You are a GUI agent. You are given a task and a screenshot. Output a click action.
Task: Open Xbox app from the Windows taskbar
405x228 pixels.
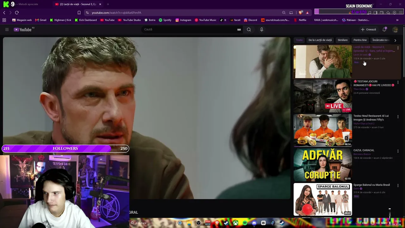point(236,223)
